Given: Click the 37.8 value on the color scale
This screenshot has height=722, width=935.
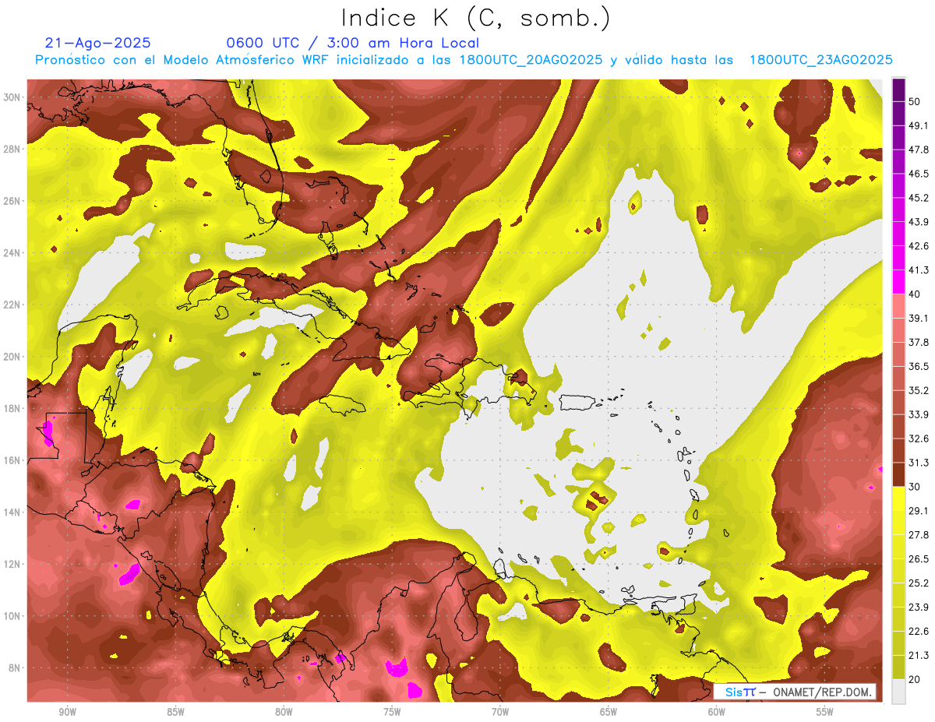Looking at the screenshot, I should click(x=918, y=342).
